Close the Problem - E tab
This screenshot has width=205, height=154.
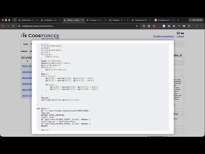pyautogui.click(x=105, y=20)
